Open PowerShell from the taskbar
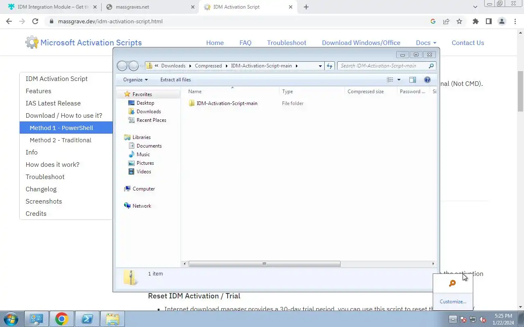524x327 pixels. (87, 319)
